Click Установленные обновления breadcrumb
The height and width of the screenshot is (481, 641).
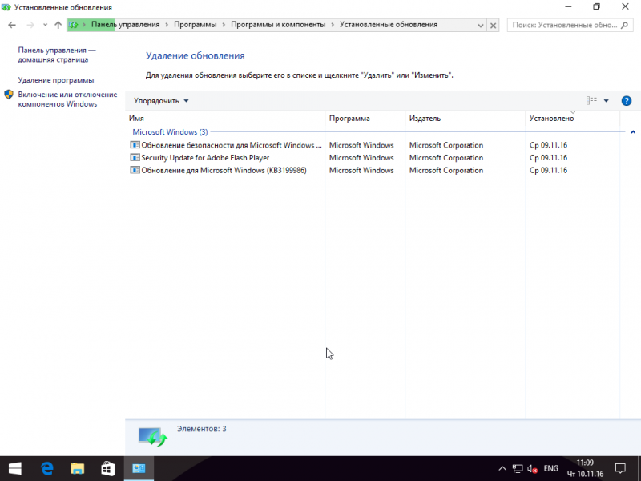(x=389, y=25)
